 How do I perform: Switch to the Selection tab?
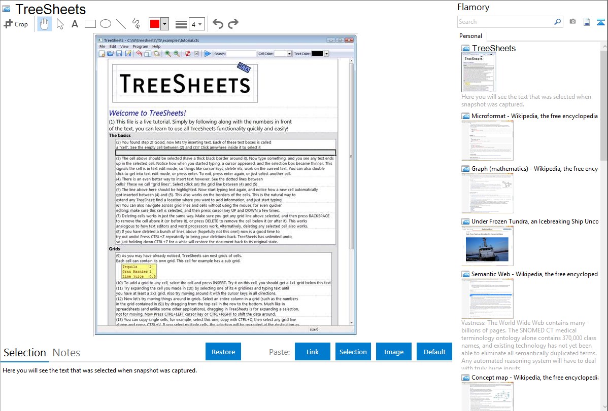point(25,353)
